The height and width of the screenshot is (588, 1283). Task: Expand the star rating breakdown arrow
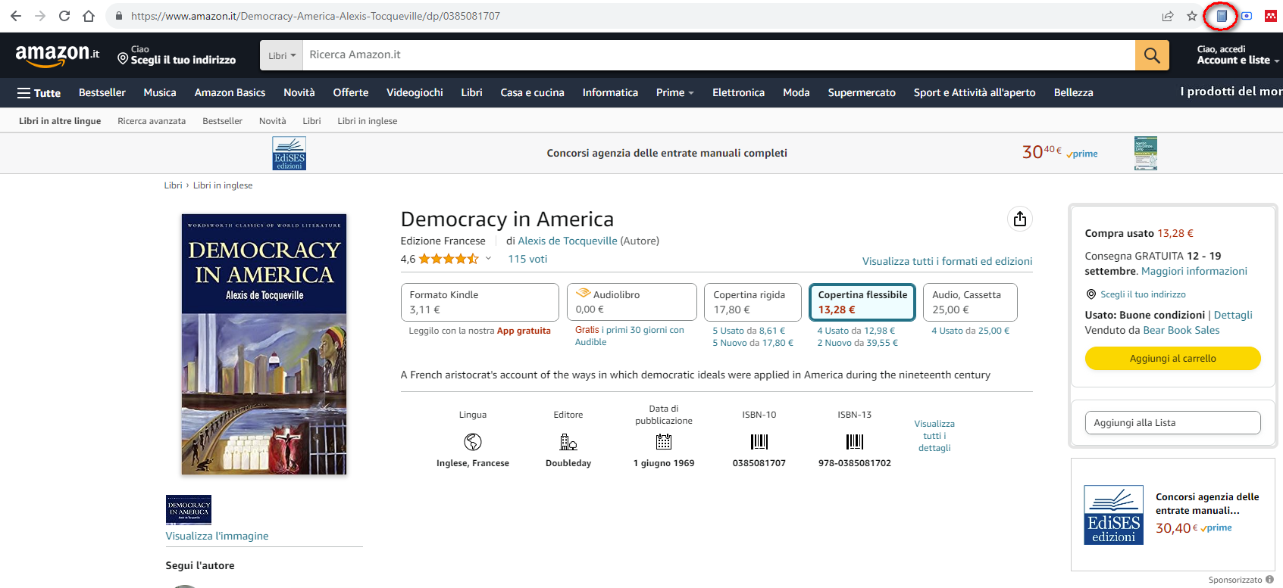point(488,259)
